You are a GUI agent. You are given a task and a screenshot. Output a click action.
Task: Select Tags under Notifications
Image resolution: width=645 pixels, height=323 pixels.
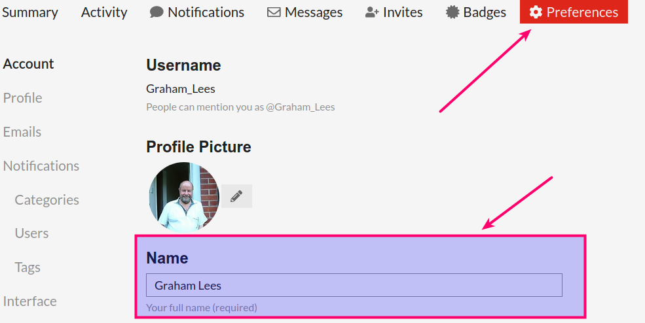pyautogui.click(x=28, y=267)
